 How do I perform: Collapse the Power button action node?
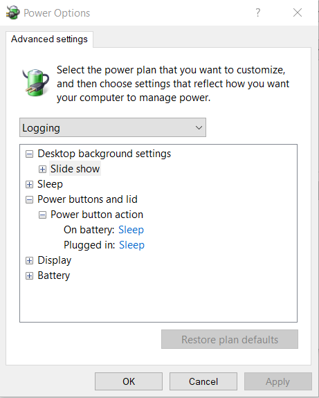[x=42, y=215]
